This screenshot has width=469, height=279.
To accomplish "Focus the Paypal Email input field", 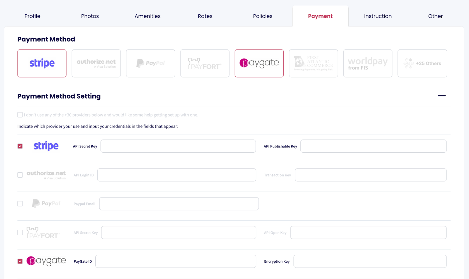I will (179, 204).
